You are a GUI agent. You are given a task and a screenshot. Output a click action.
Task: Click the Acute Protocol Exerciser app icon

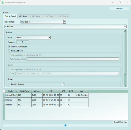pos(3,3)
